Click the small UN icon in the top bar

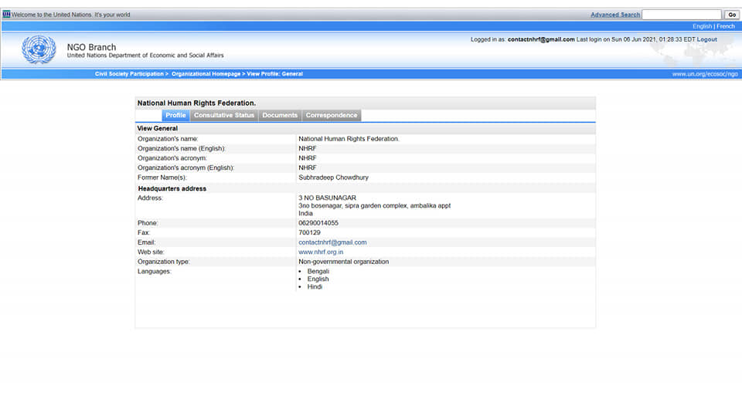6,14
